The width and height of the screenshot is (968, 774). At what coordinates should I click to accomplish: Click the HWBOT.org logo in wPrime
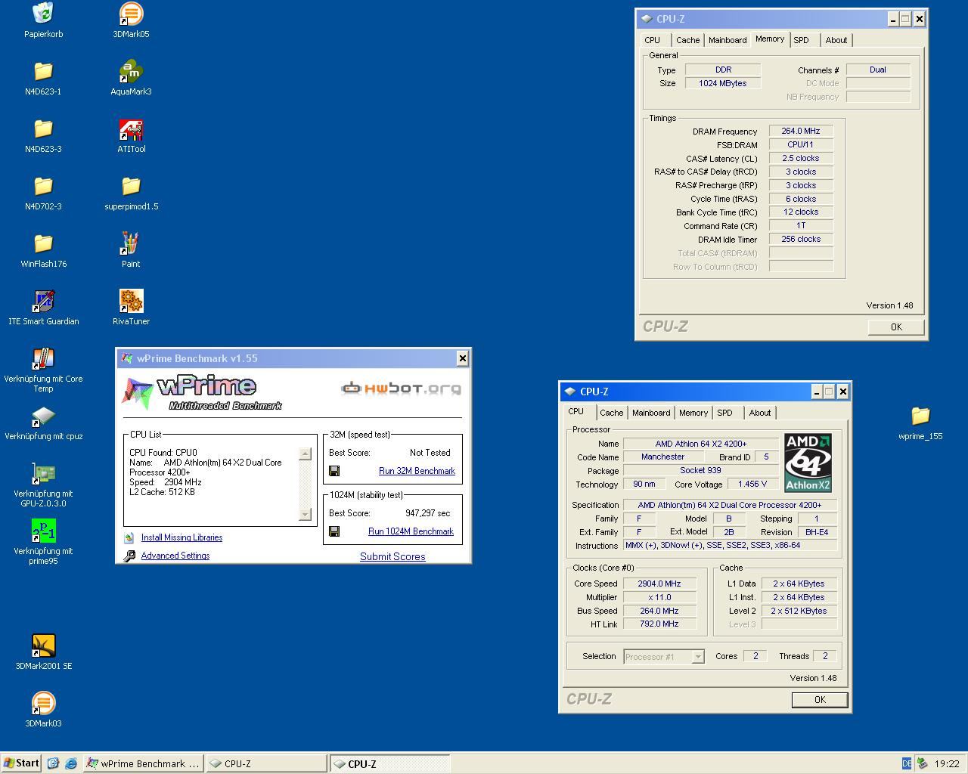pos(401,389)
